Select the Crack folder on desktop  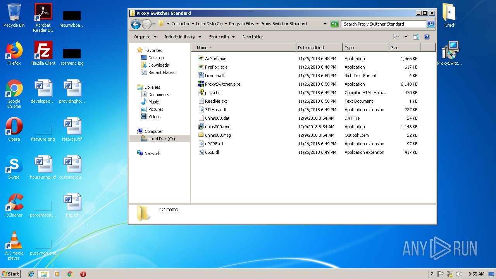[449, 15]
